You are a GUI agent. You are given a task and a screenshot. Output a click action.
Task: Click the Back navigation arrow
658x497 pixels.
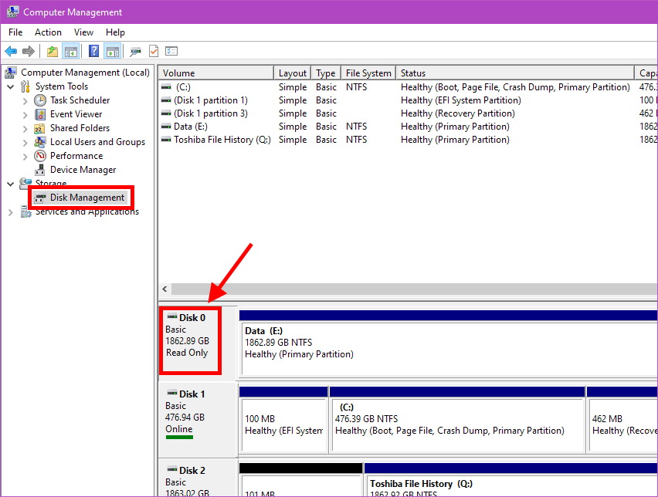coord(11,51)
